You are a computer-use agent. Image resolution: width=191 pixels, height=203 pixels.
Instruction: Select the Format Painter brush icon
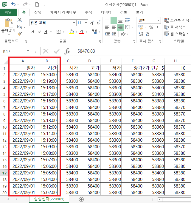(20, 34)
